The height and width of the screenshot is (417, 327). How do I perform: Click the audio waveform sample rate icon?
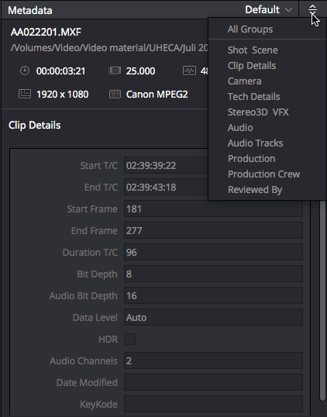[189, 71]
